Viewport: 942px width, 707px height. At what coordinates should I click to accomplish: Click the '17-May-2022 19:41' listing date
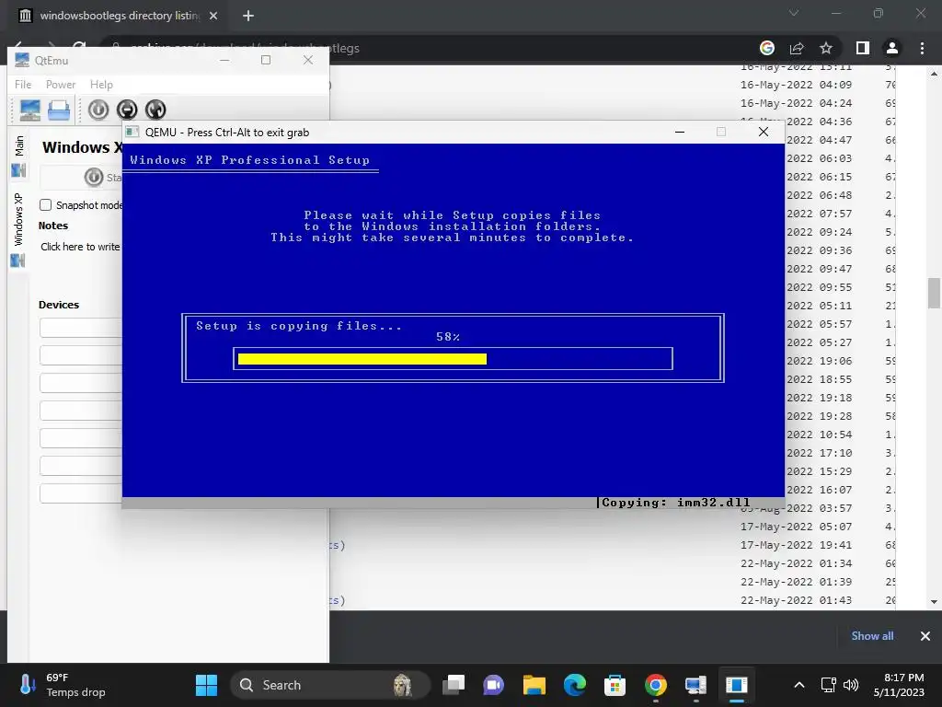[x=796, y=545]
